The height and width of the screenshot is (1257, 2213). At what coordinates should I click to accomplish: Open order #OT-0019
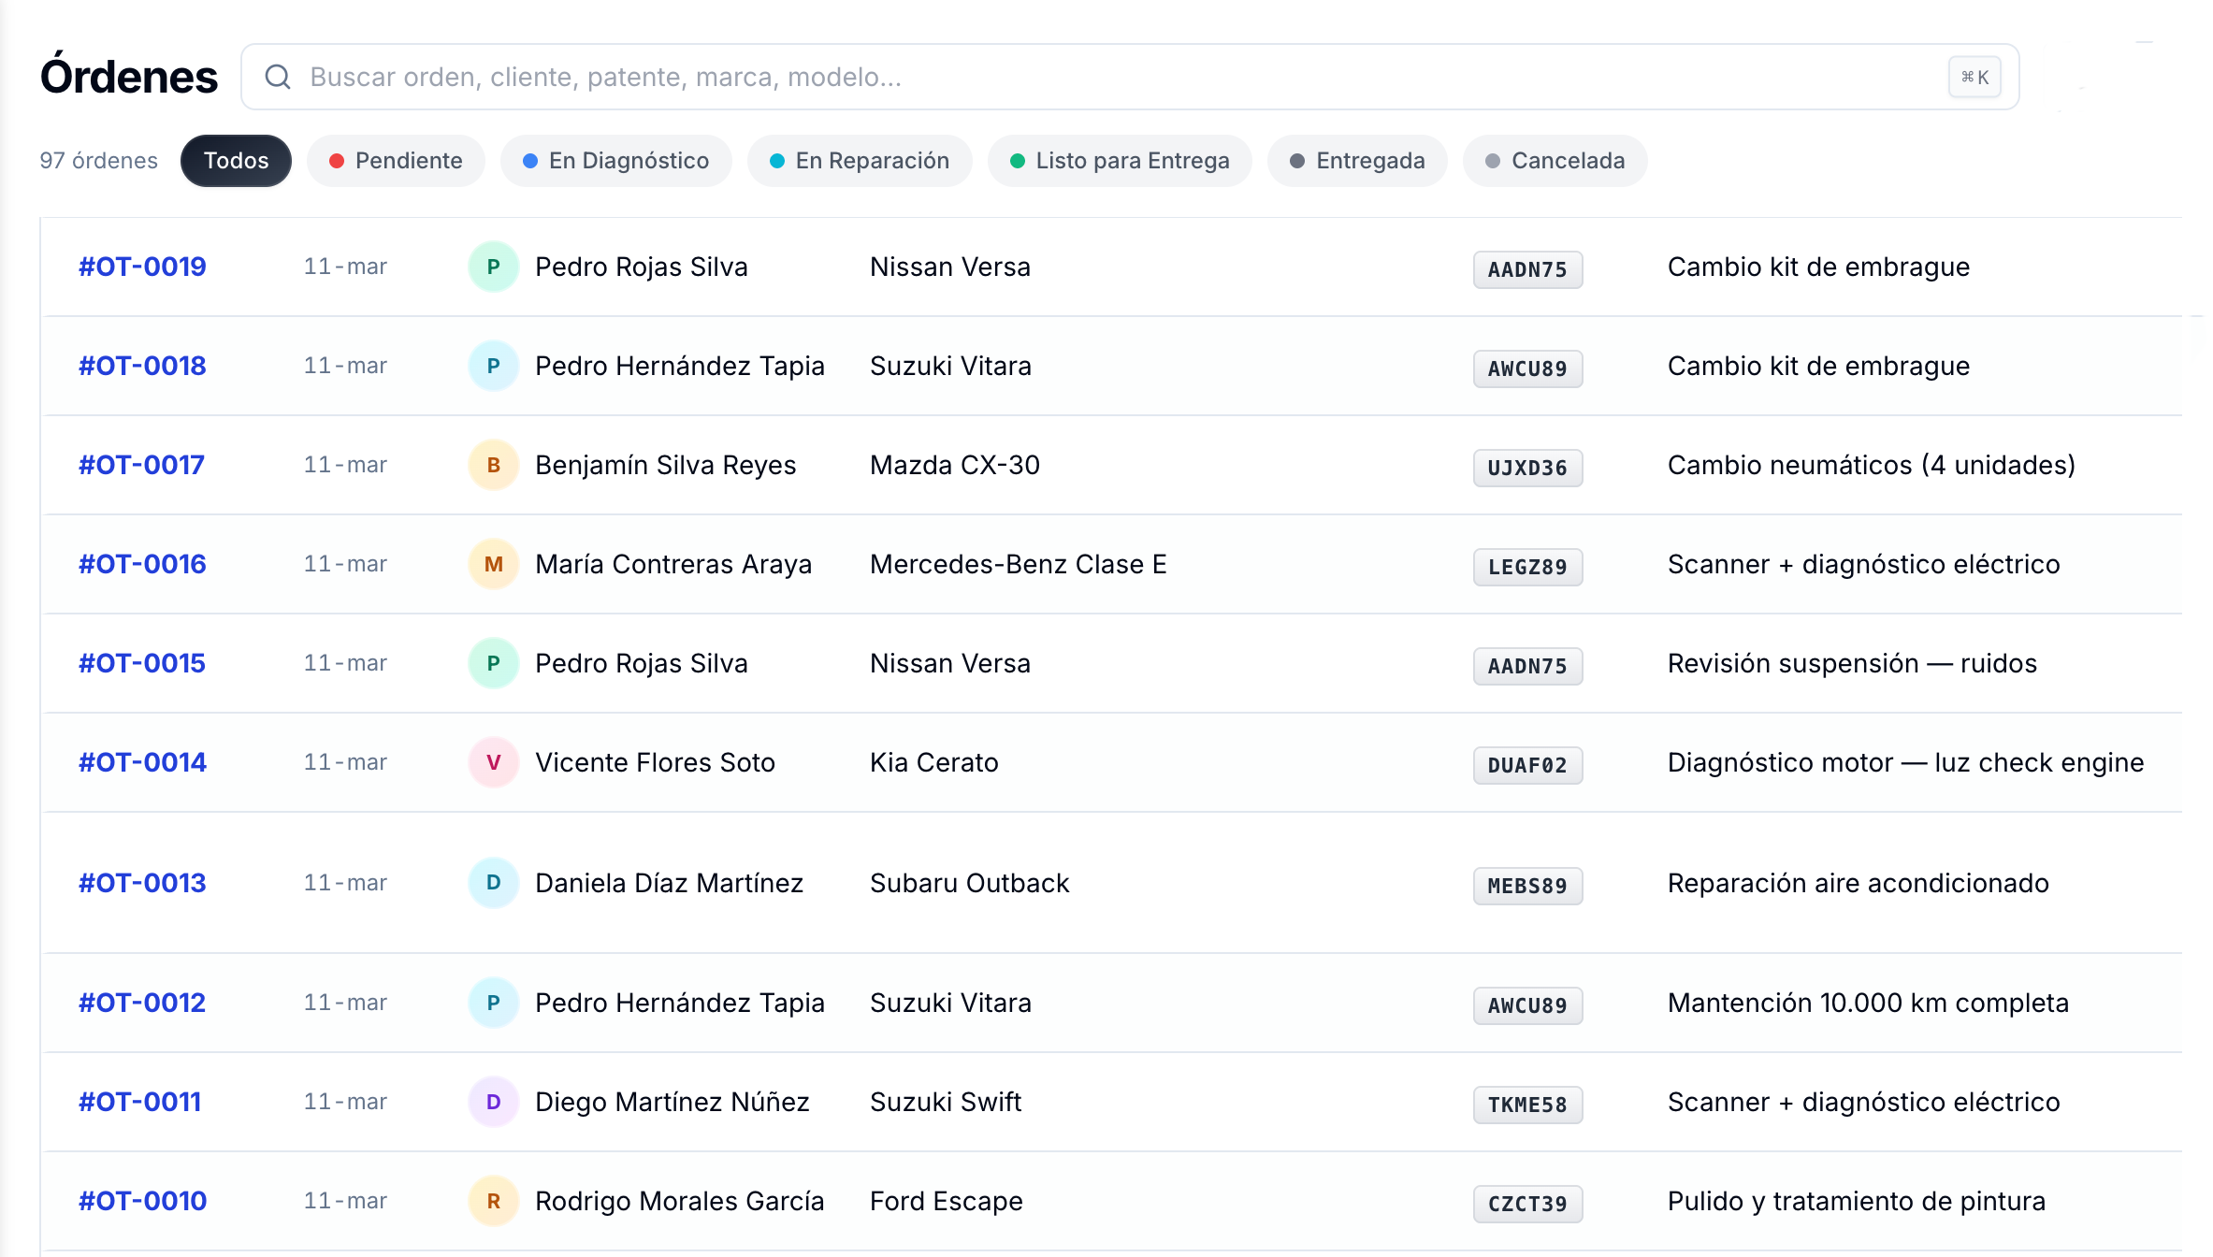(142, 267)
